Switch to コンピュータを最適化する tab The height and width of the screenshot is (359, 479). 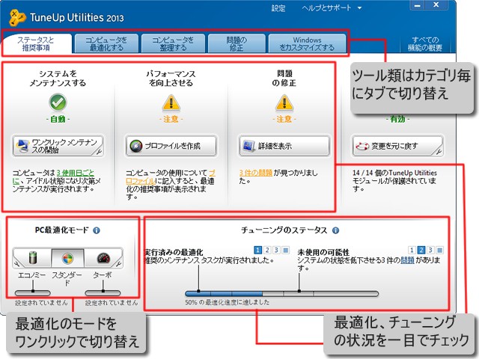pyautogui.click(x=106, y=44)
